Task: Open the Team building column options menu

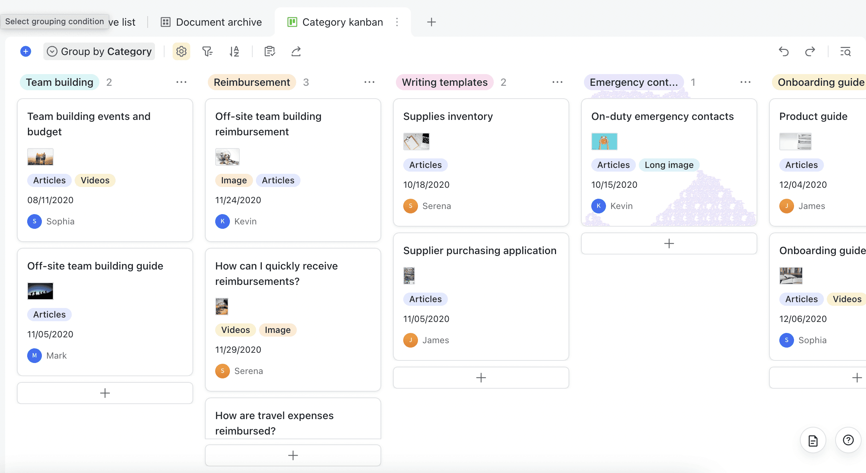Action: [x=181, y=82]
